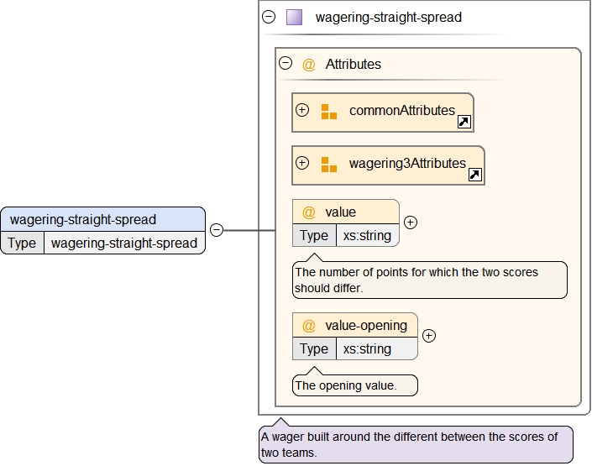
Task: Collapse the wagering-straight-spread element node on the left
Action: coord(216,230)
